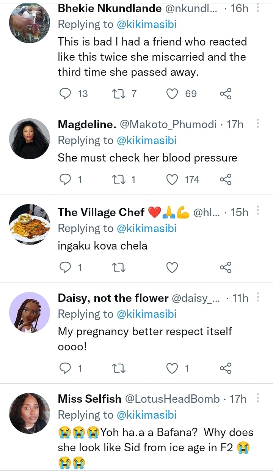
Task: Reply to Bhekie Nkundlande's tweet
Action: click(x=66, y=93)
